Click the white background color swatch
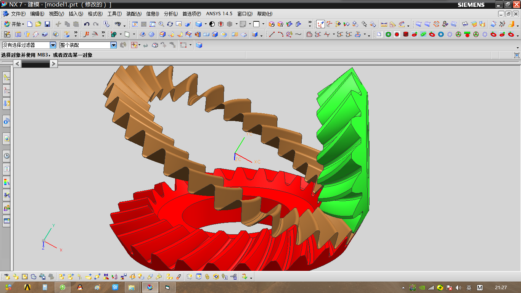The image size is (521, 293). (x=257, y=24)
